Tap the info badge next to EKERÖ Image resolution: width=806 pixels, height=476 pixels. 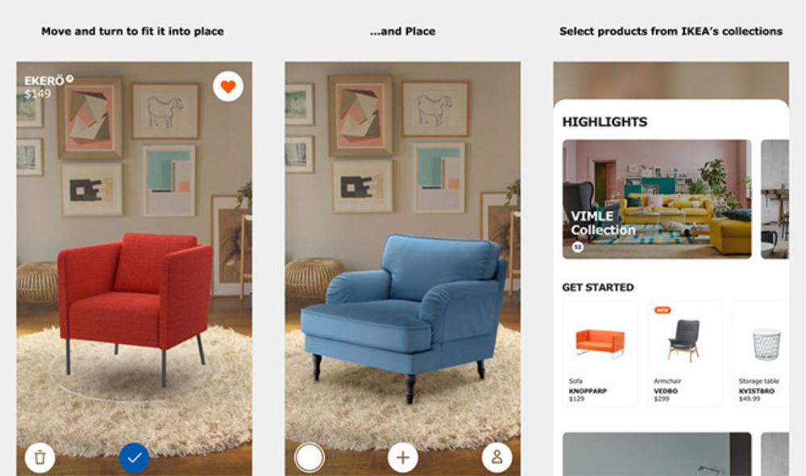pyautogui.click(x=70, y=79)
